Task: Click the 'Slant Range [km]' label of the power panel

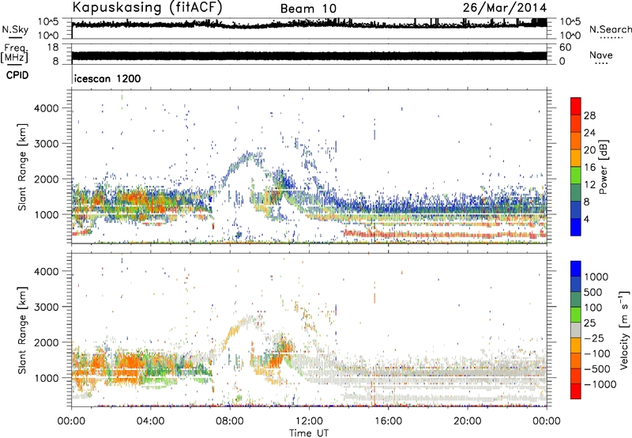Action: pyautogui.click(x=22, y=167)
